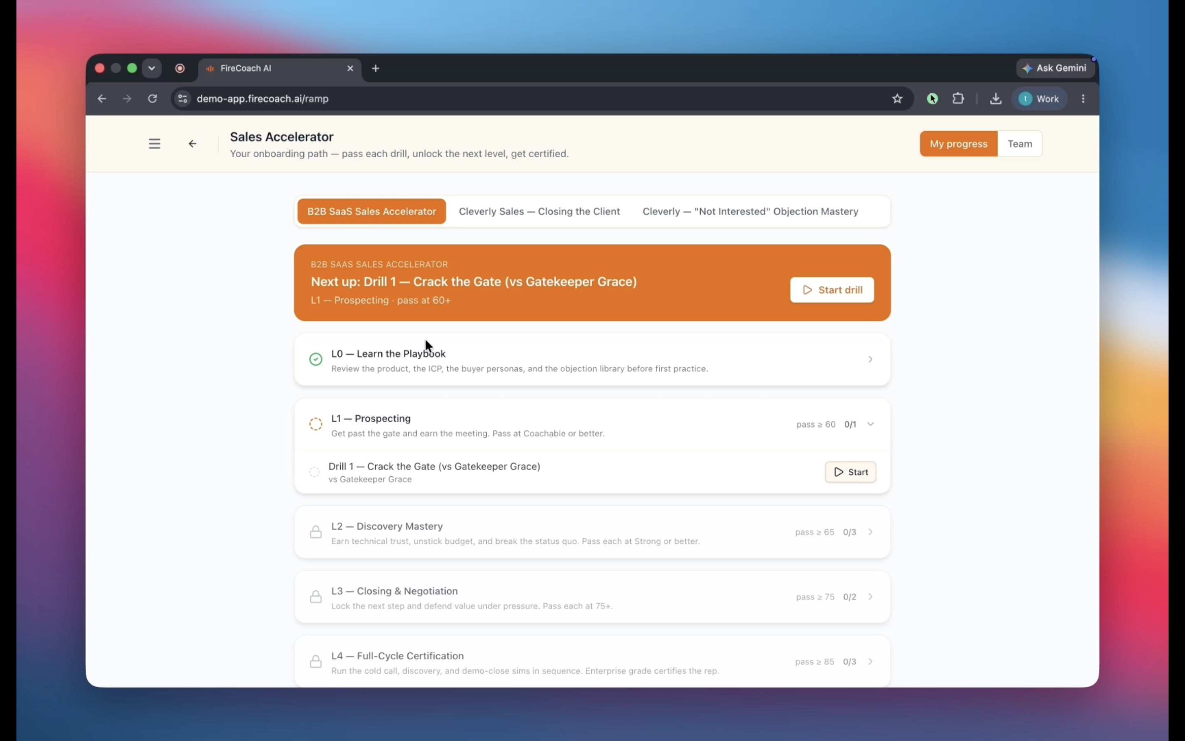Start Drill 1 Crack the Gate
The image size is (1185, 741).
click(x=850, y=472)
